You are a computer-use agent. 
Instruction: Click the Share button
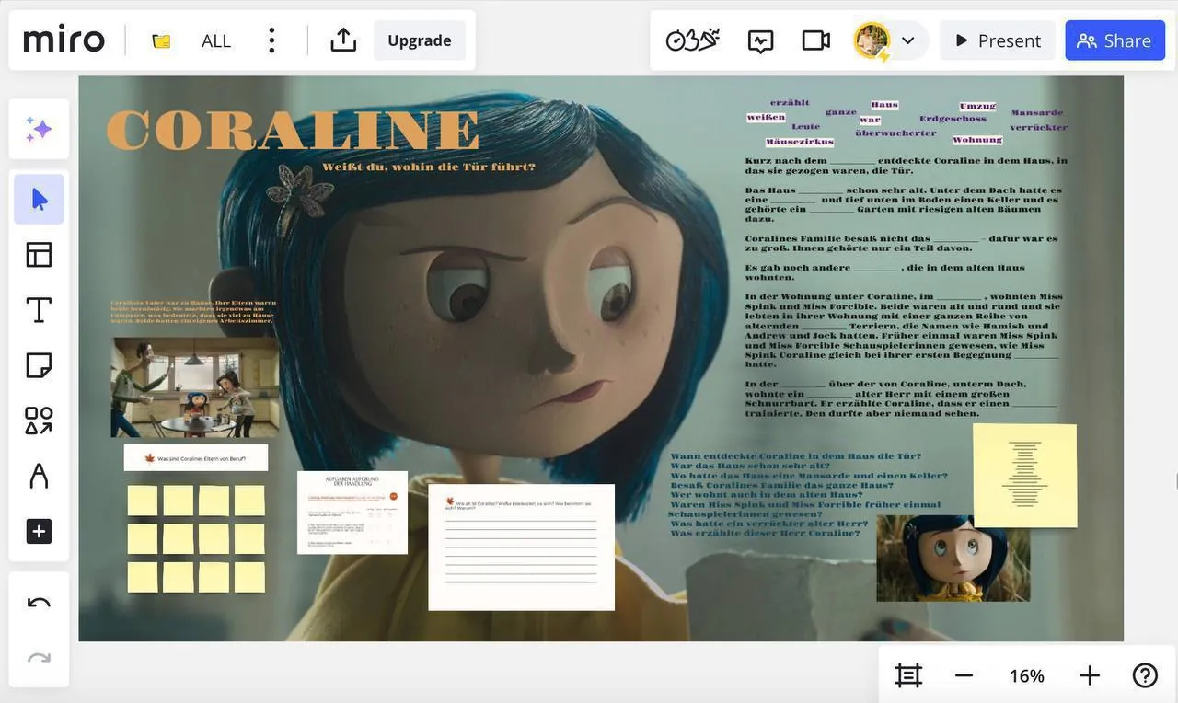[x=1114, y=40]
